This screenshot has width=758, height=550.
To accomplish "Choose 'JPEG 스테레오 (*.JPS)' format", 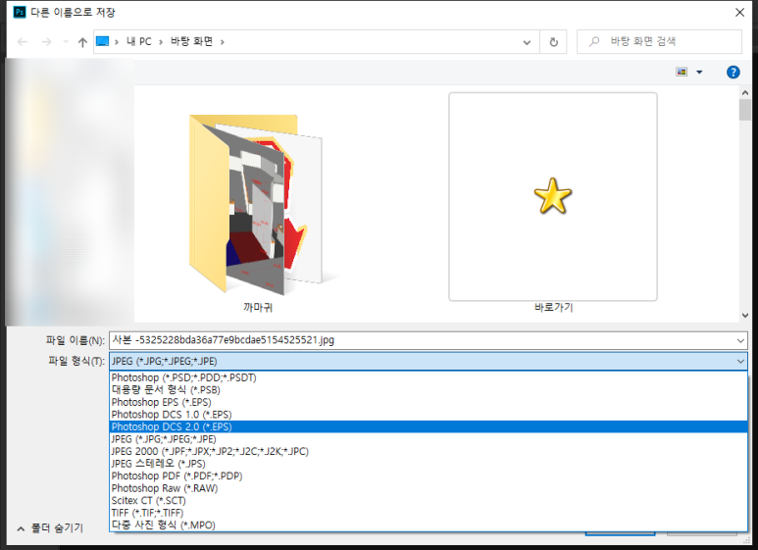I will click(x=429, y=464).
